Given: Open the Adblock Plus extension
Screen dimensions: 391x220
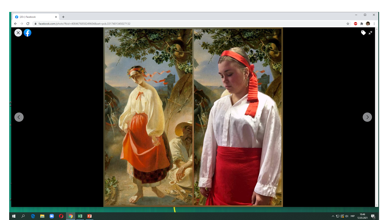Looking at the screenshot, I should click(x=356, y=24).
